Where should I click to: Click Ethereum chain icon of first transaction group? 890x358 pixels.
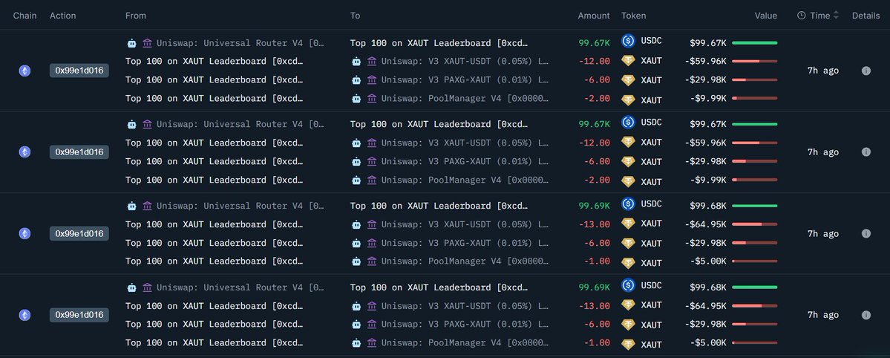(x=25, y=71)
